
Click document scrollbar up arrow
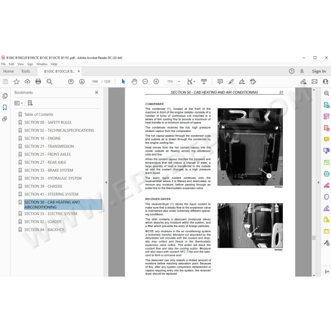314,90
